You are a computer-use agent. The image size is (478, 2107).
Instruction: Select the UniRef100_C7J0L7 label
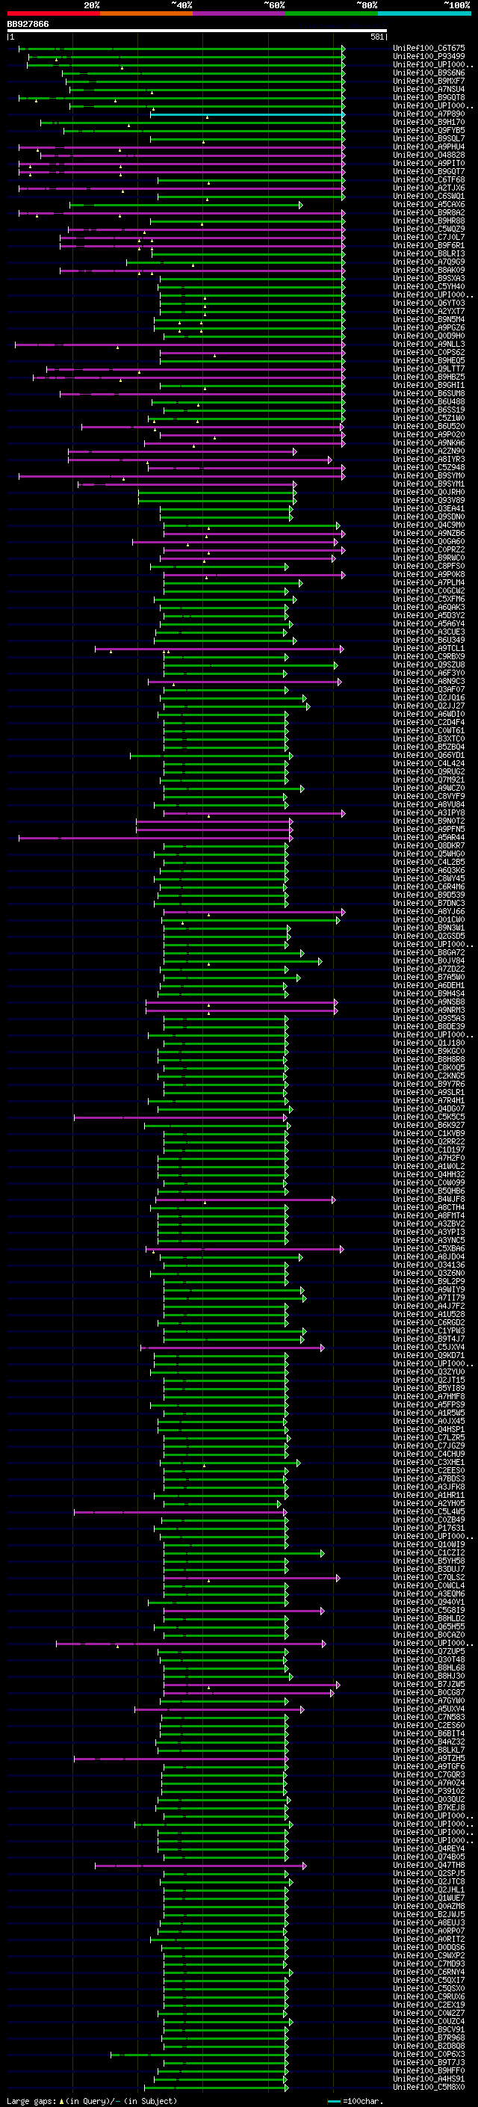click(x=429, y=237)
